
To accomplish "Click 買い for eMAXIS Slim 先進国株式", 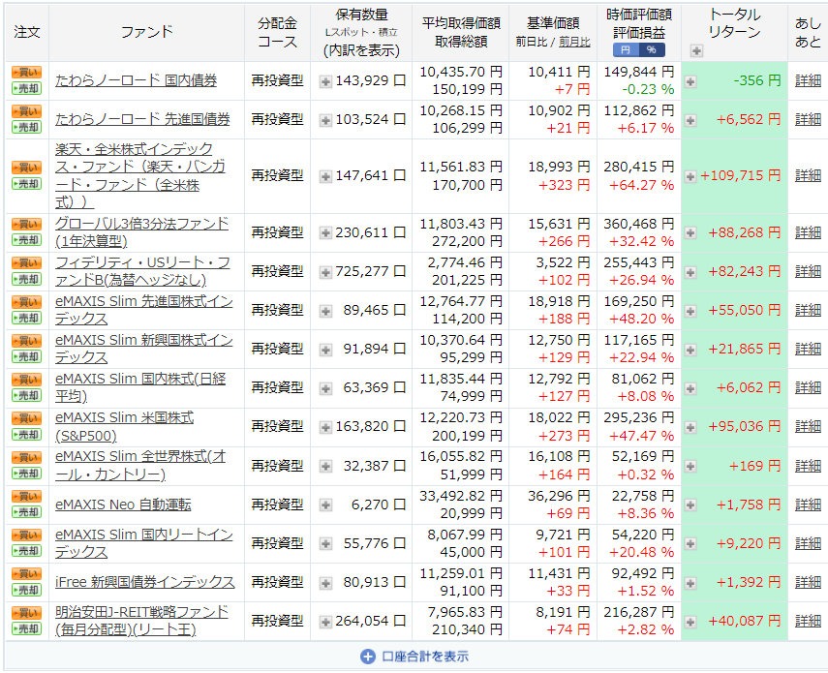I will pyautogui.click(x=26, y=302).
